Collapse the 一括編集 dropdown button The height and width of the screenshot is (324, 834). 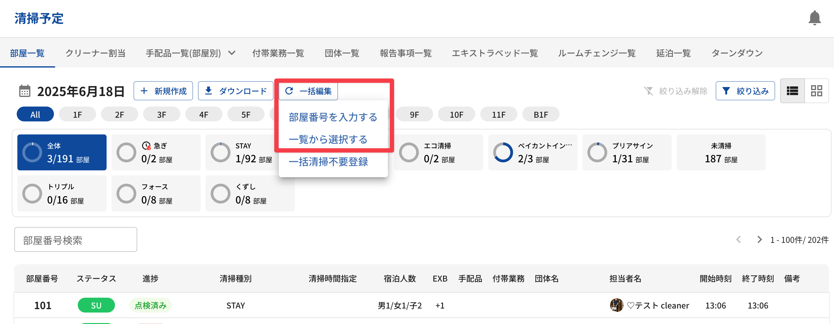(308, 91)
